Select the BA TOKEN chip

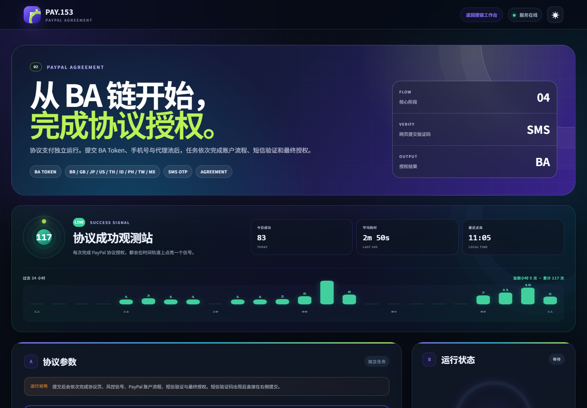coord(46,172)
